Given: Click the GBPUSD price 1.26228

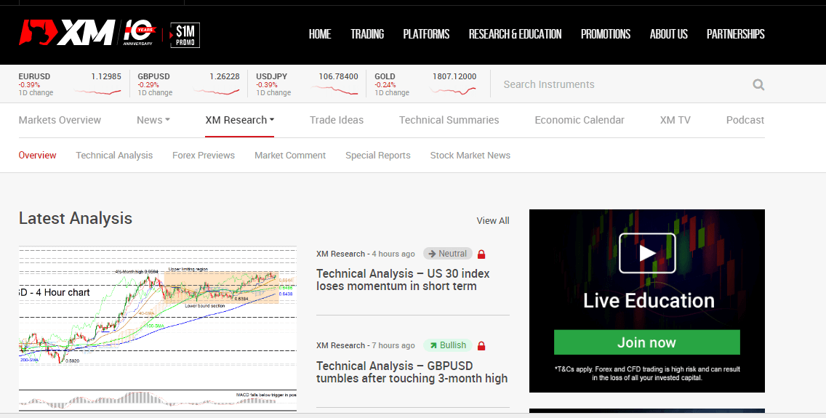Looking at the screenshot, I should pos(225,76).
